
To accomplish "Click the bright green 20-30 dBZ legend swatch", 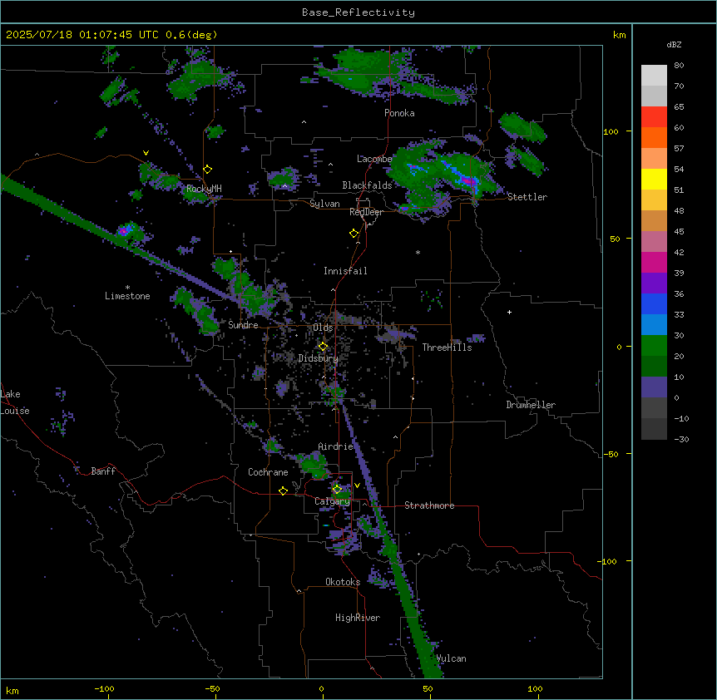I will (x=654, y=346).
